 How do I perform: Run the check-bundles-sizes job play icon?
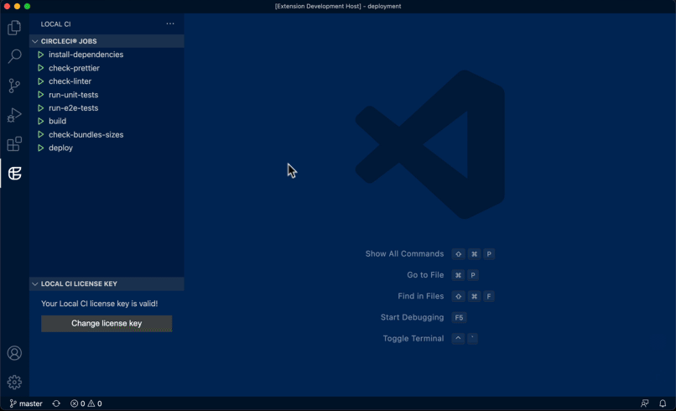40,134
